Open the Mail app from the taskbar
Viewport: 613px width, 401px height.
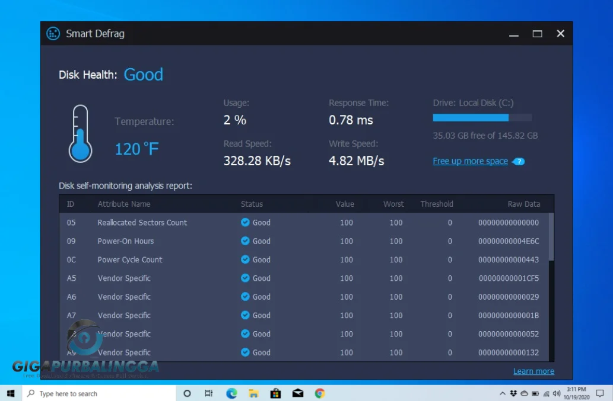tap(297, 393)
